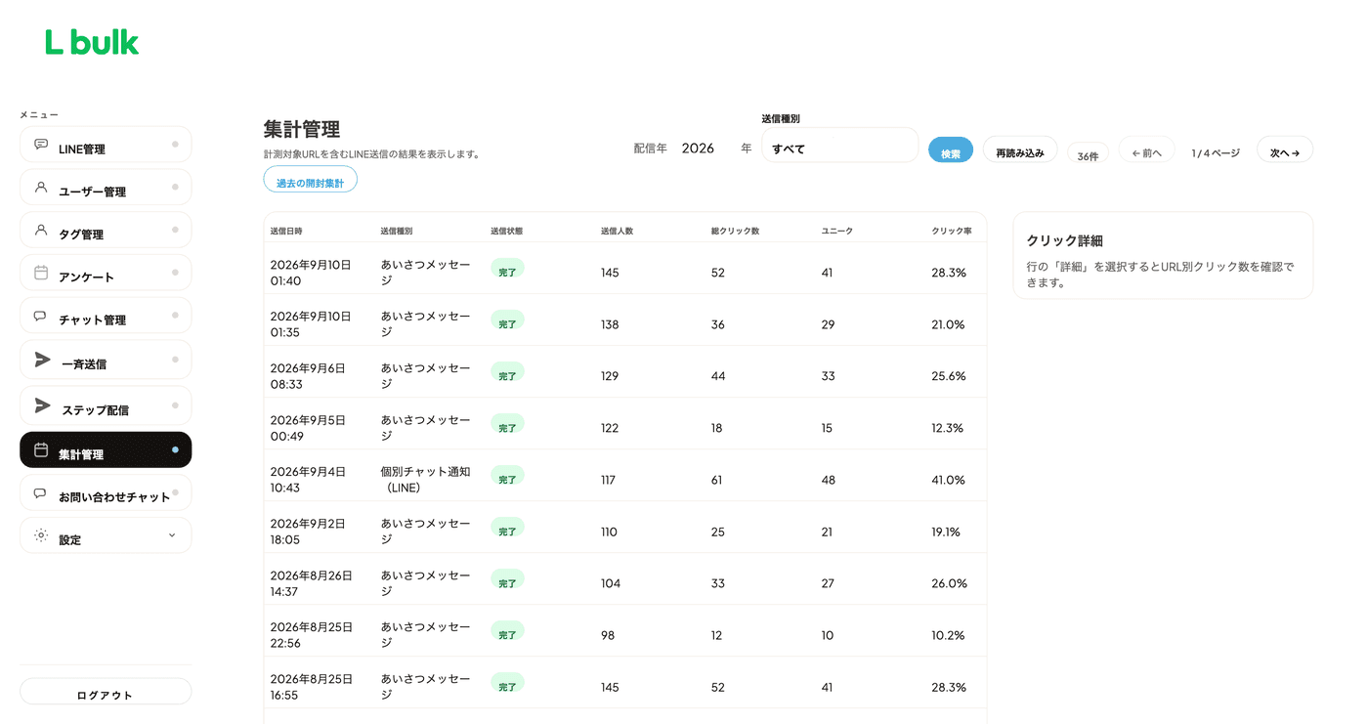This screenshot has height=724, width=1368.
Task: Select row dated 2026年8月25日 22:56
Action: point(625,631)
